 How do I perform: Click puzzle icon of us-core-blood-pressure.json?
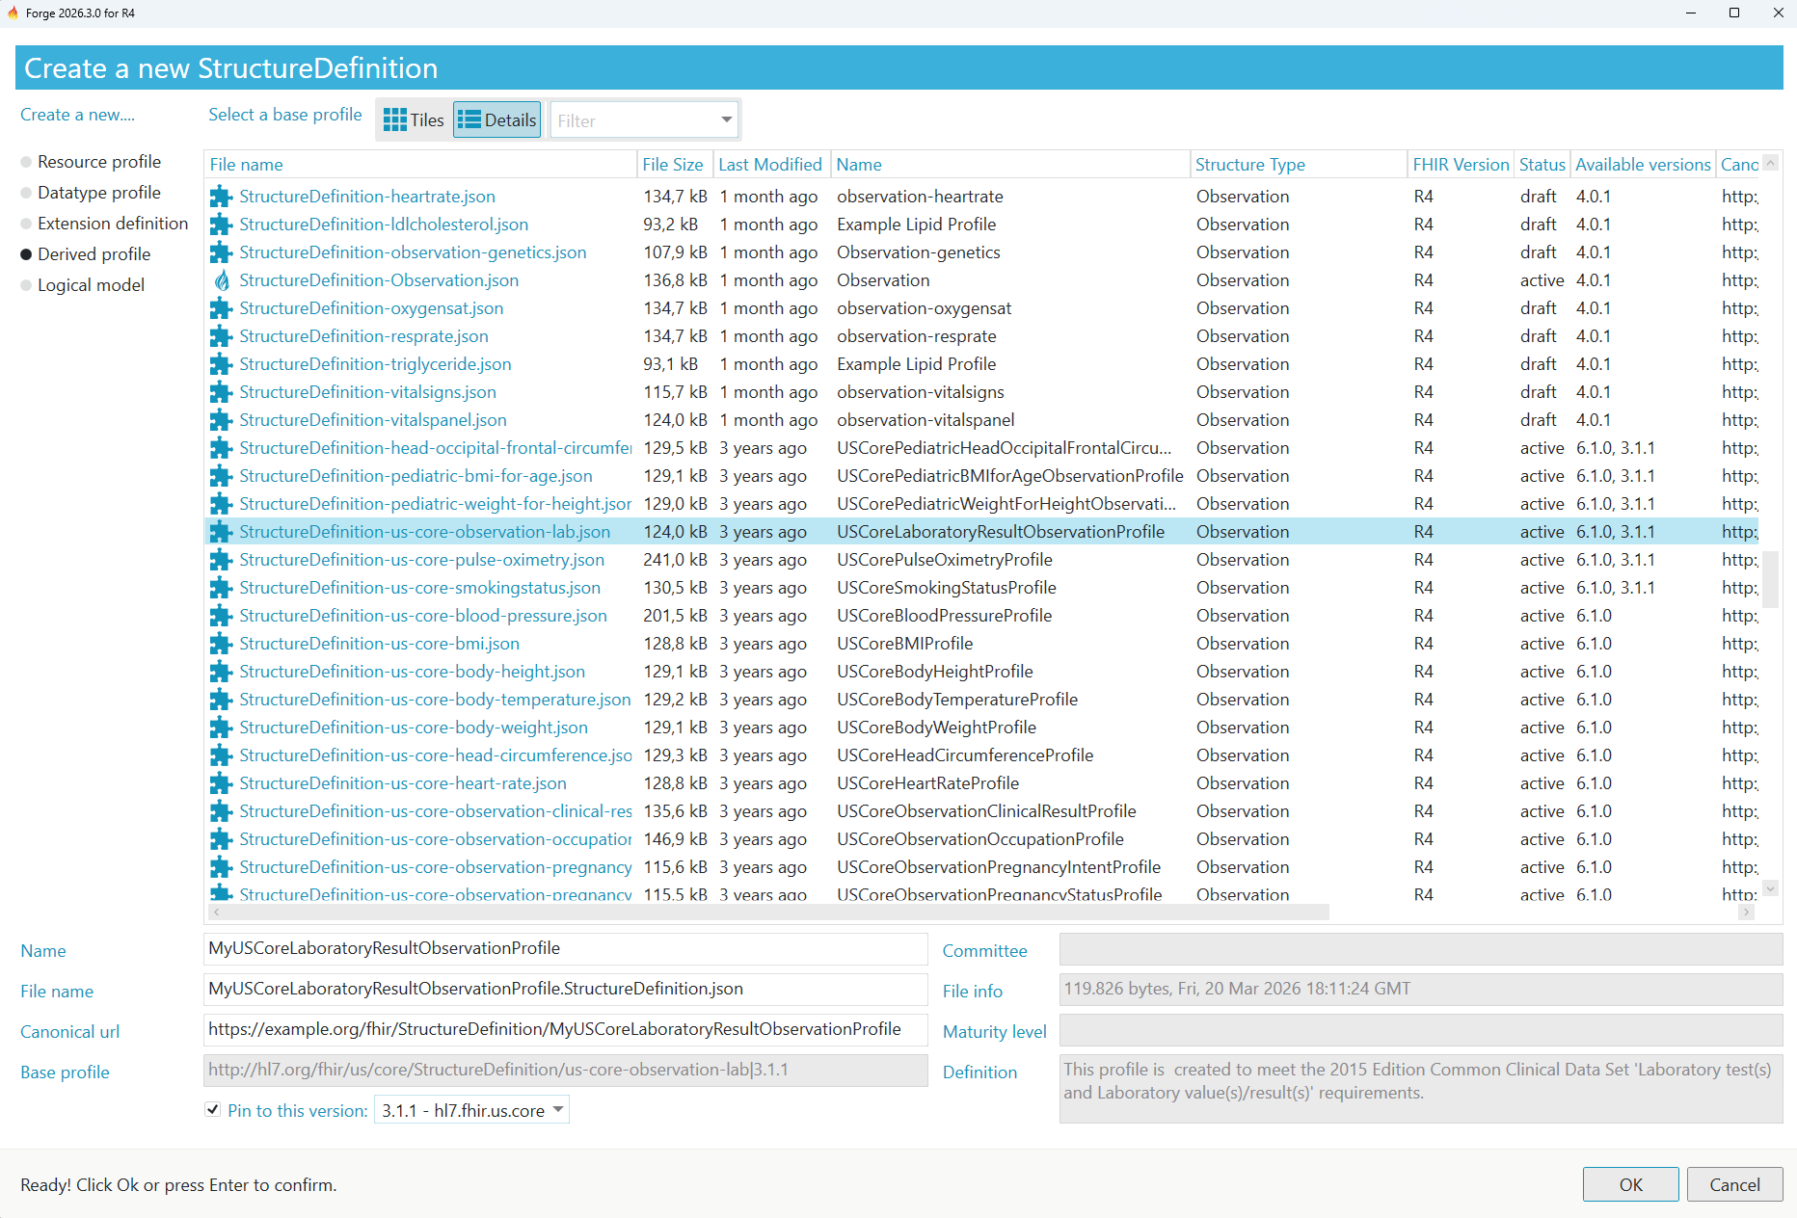coord(222,616)
